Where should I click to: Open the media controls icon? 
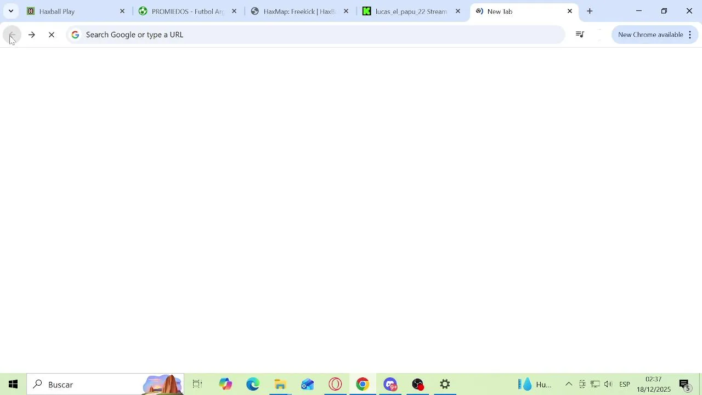tap(580, 35)
